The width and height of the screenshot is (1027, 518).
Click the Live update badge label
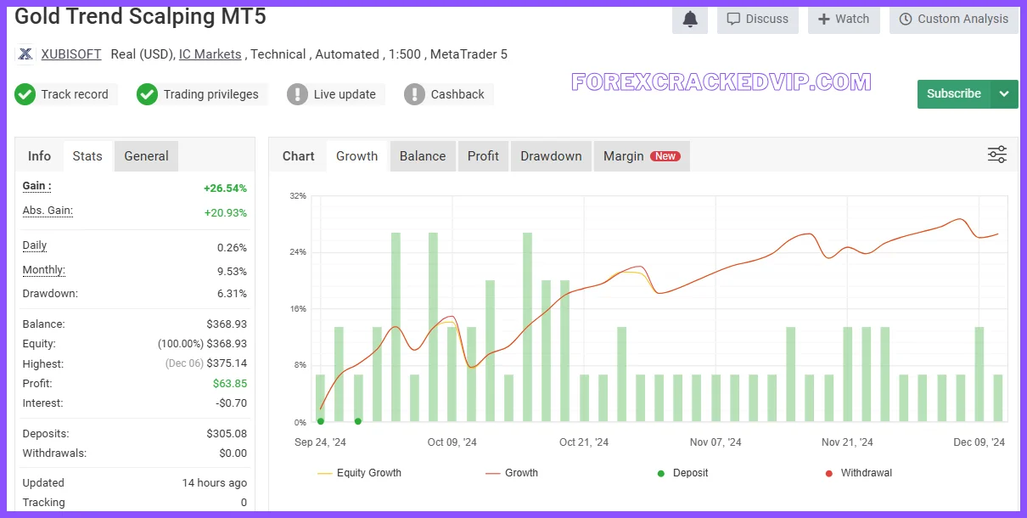pyautogui.click(x=345, y=94)
